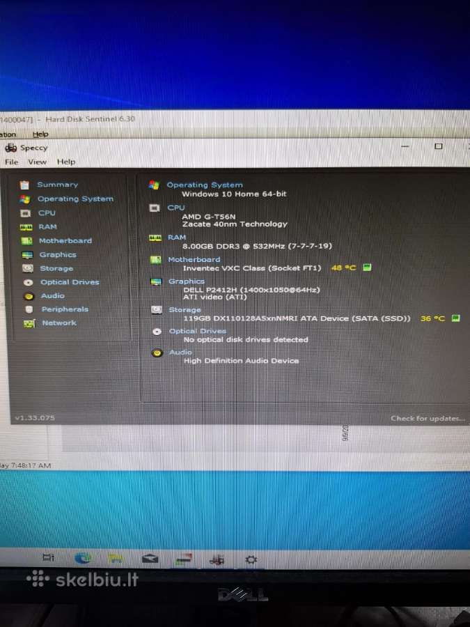Click the Operating System heading link in summary
This screenshot has width=470, height=627.
click(x=205, y=185)
